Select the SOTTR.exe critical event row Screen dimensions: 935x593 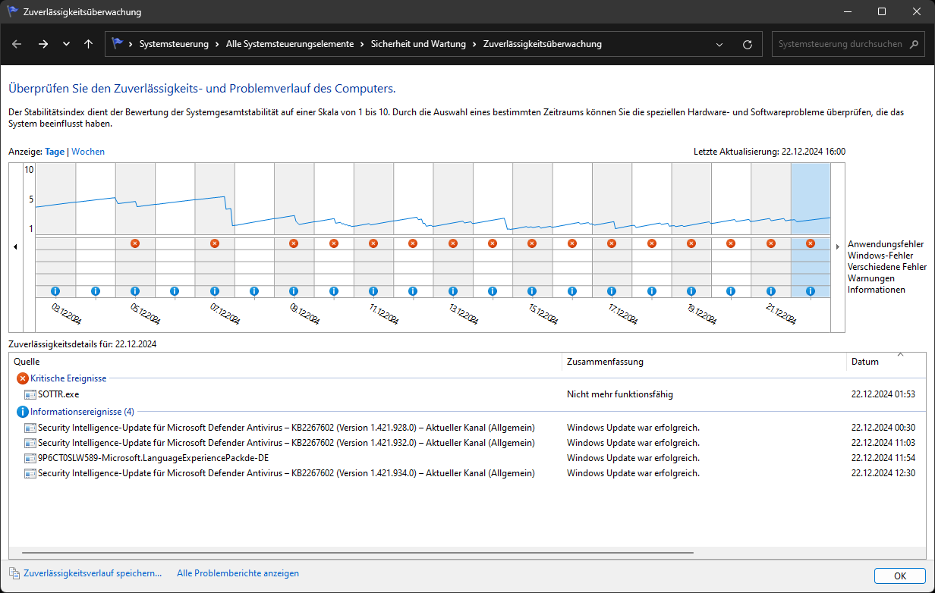click(467, 394)
